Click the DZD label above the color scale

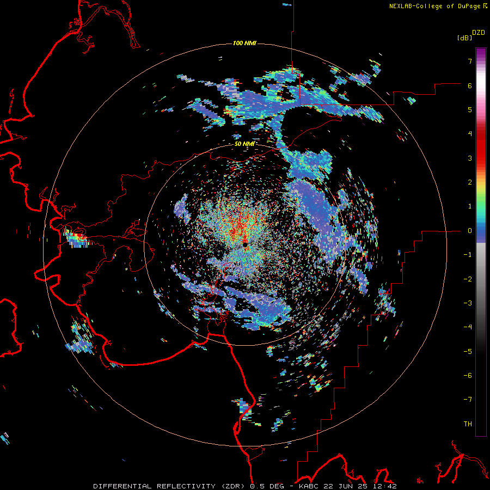[x=479, y=33]
